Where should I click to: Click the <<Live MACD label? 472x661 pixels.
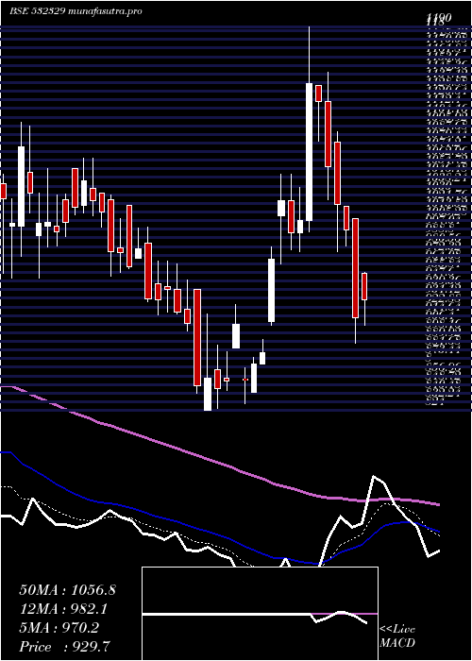[397, 636]
